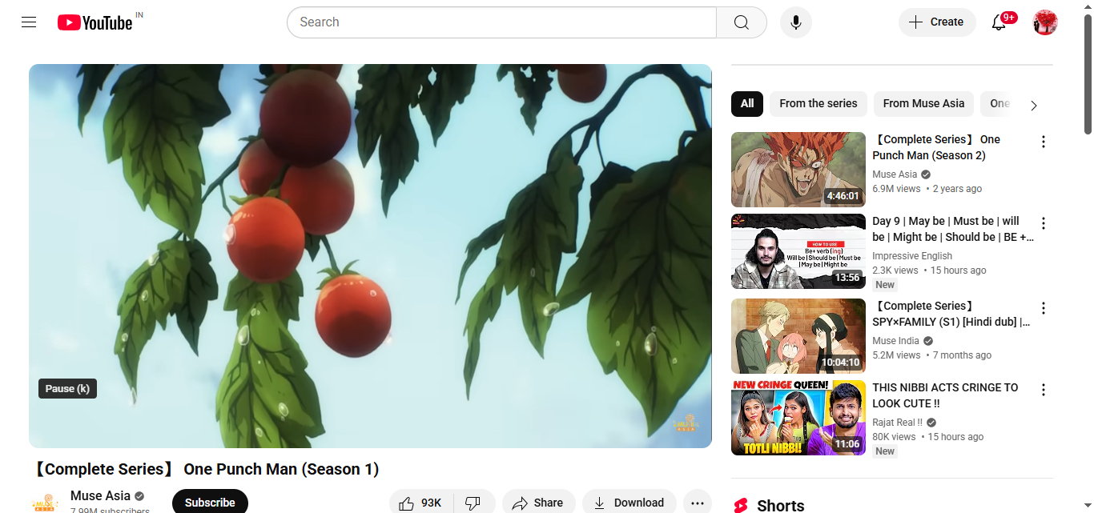The height and width of the screenshot is (513, 1094).
Task: Like the video with 93K likes
Action: coord(421,503)
